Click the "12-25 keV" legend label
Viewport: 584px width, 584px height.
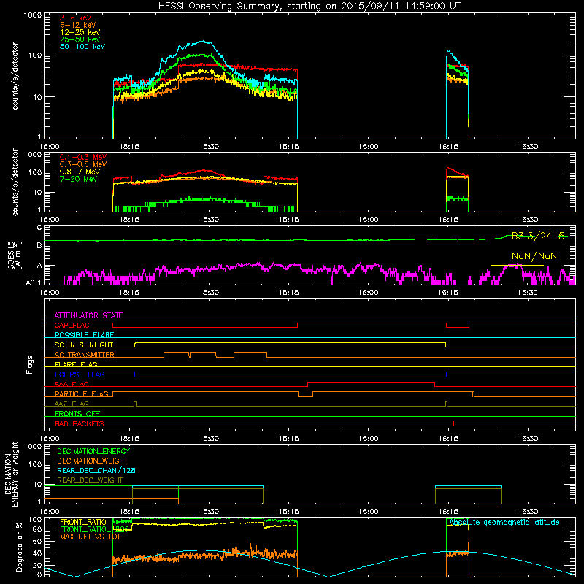[x=80, y=32]
